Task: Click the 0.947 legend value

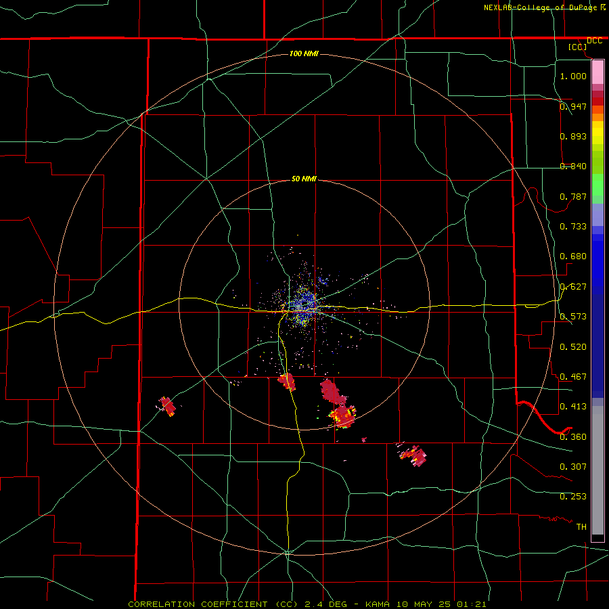Action: click(573, 106)
